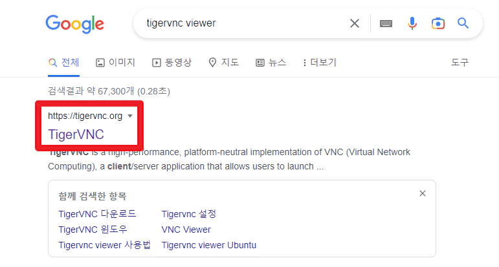Open the TigerVNC 다운로드 related search
499x267 pixels.
pyautogui.click(x=97, y=214)
